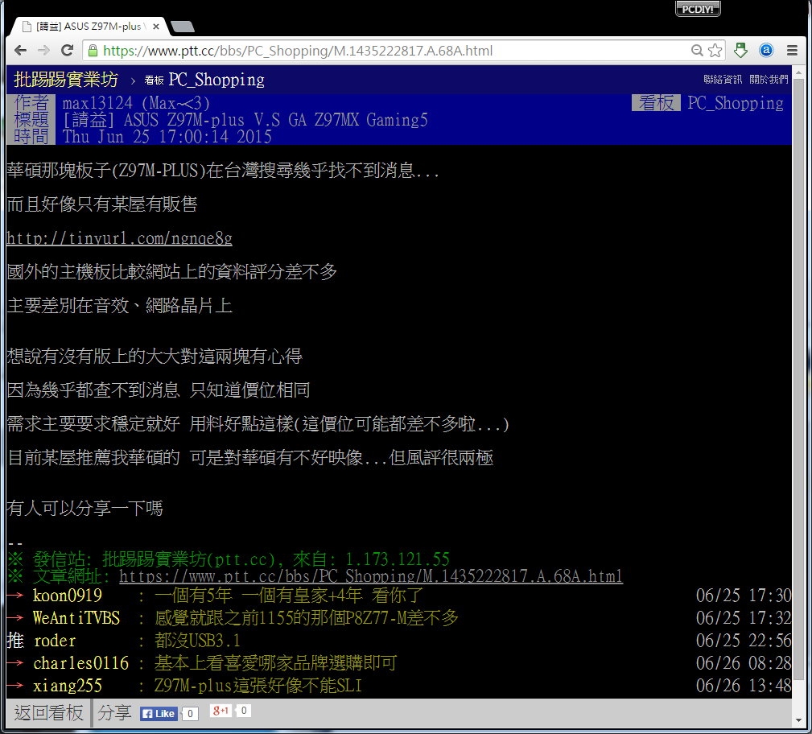Click commenter name roder
The height and width of the screenshot is (734, 812).
(55, 641)
